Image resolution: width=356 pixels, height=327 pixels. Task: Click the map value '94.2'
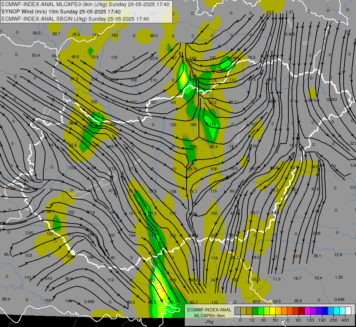(x=74, y=79)
